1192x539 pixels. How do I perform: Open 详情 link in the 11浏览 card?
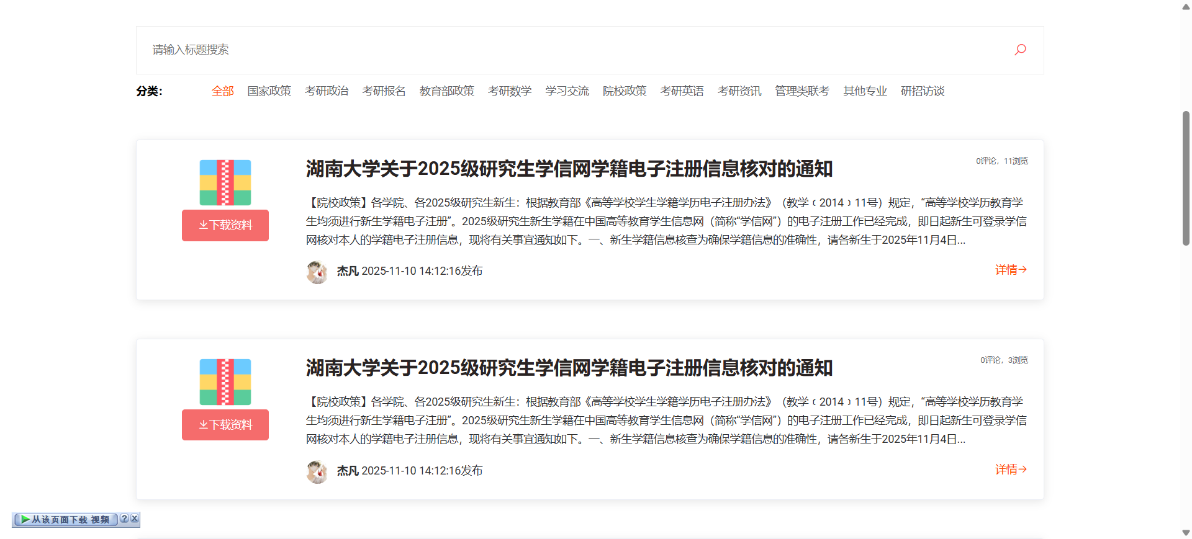point(1011,270)
